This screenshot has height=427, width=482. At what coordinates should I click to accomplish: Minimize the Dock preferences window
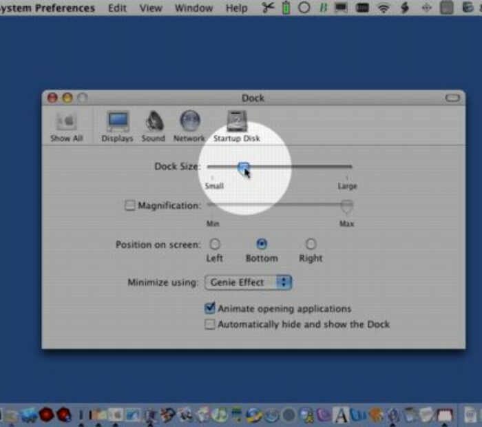pos(67,98)
